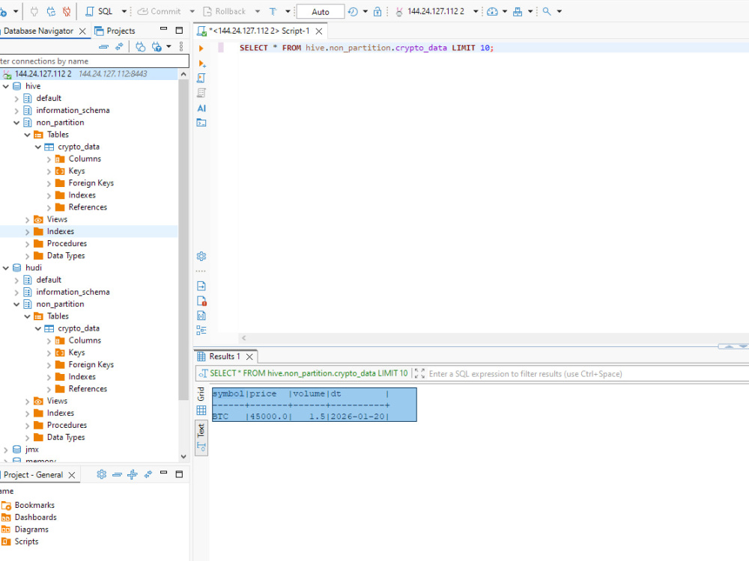The height and width of the screenshot is (561, 749).
Task: Open Scripts folder in Project panel
Action: [26, 542]
